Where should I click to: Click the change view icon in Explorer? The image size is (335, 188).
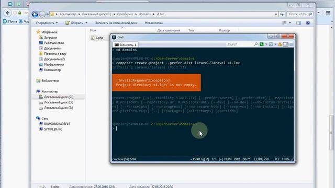click(284, 23)
